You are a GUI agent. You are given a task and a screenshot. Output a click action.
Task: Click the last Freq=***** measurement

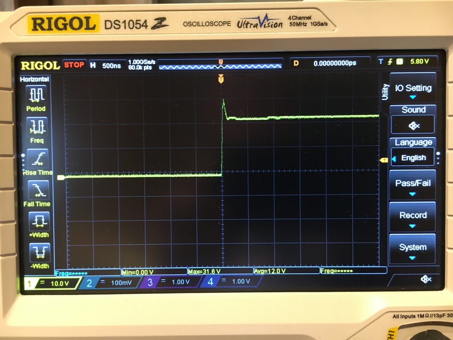353,271
